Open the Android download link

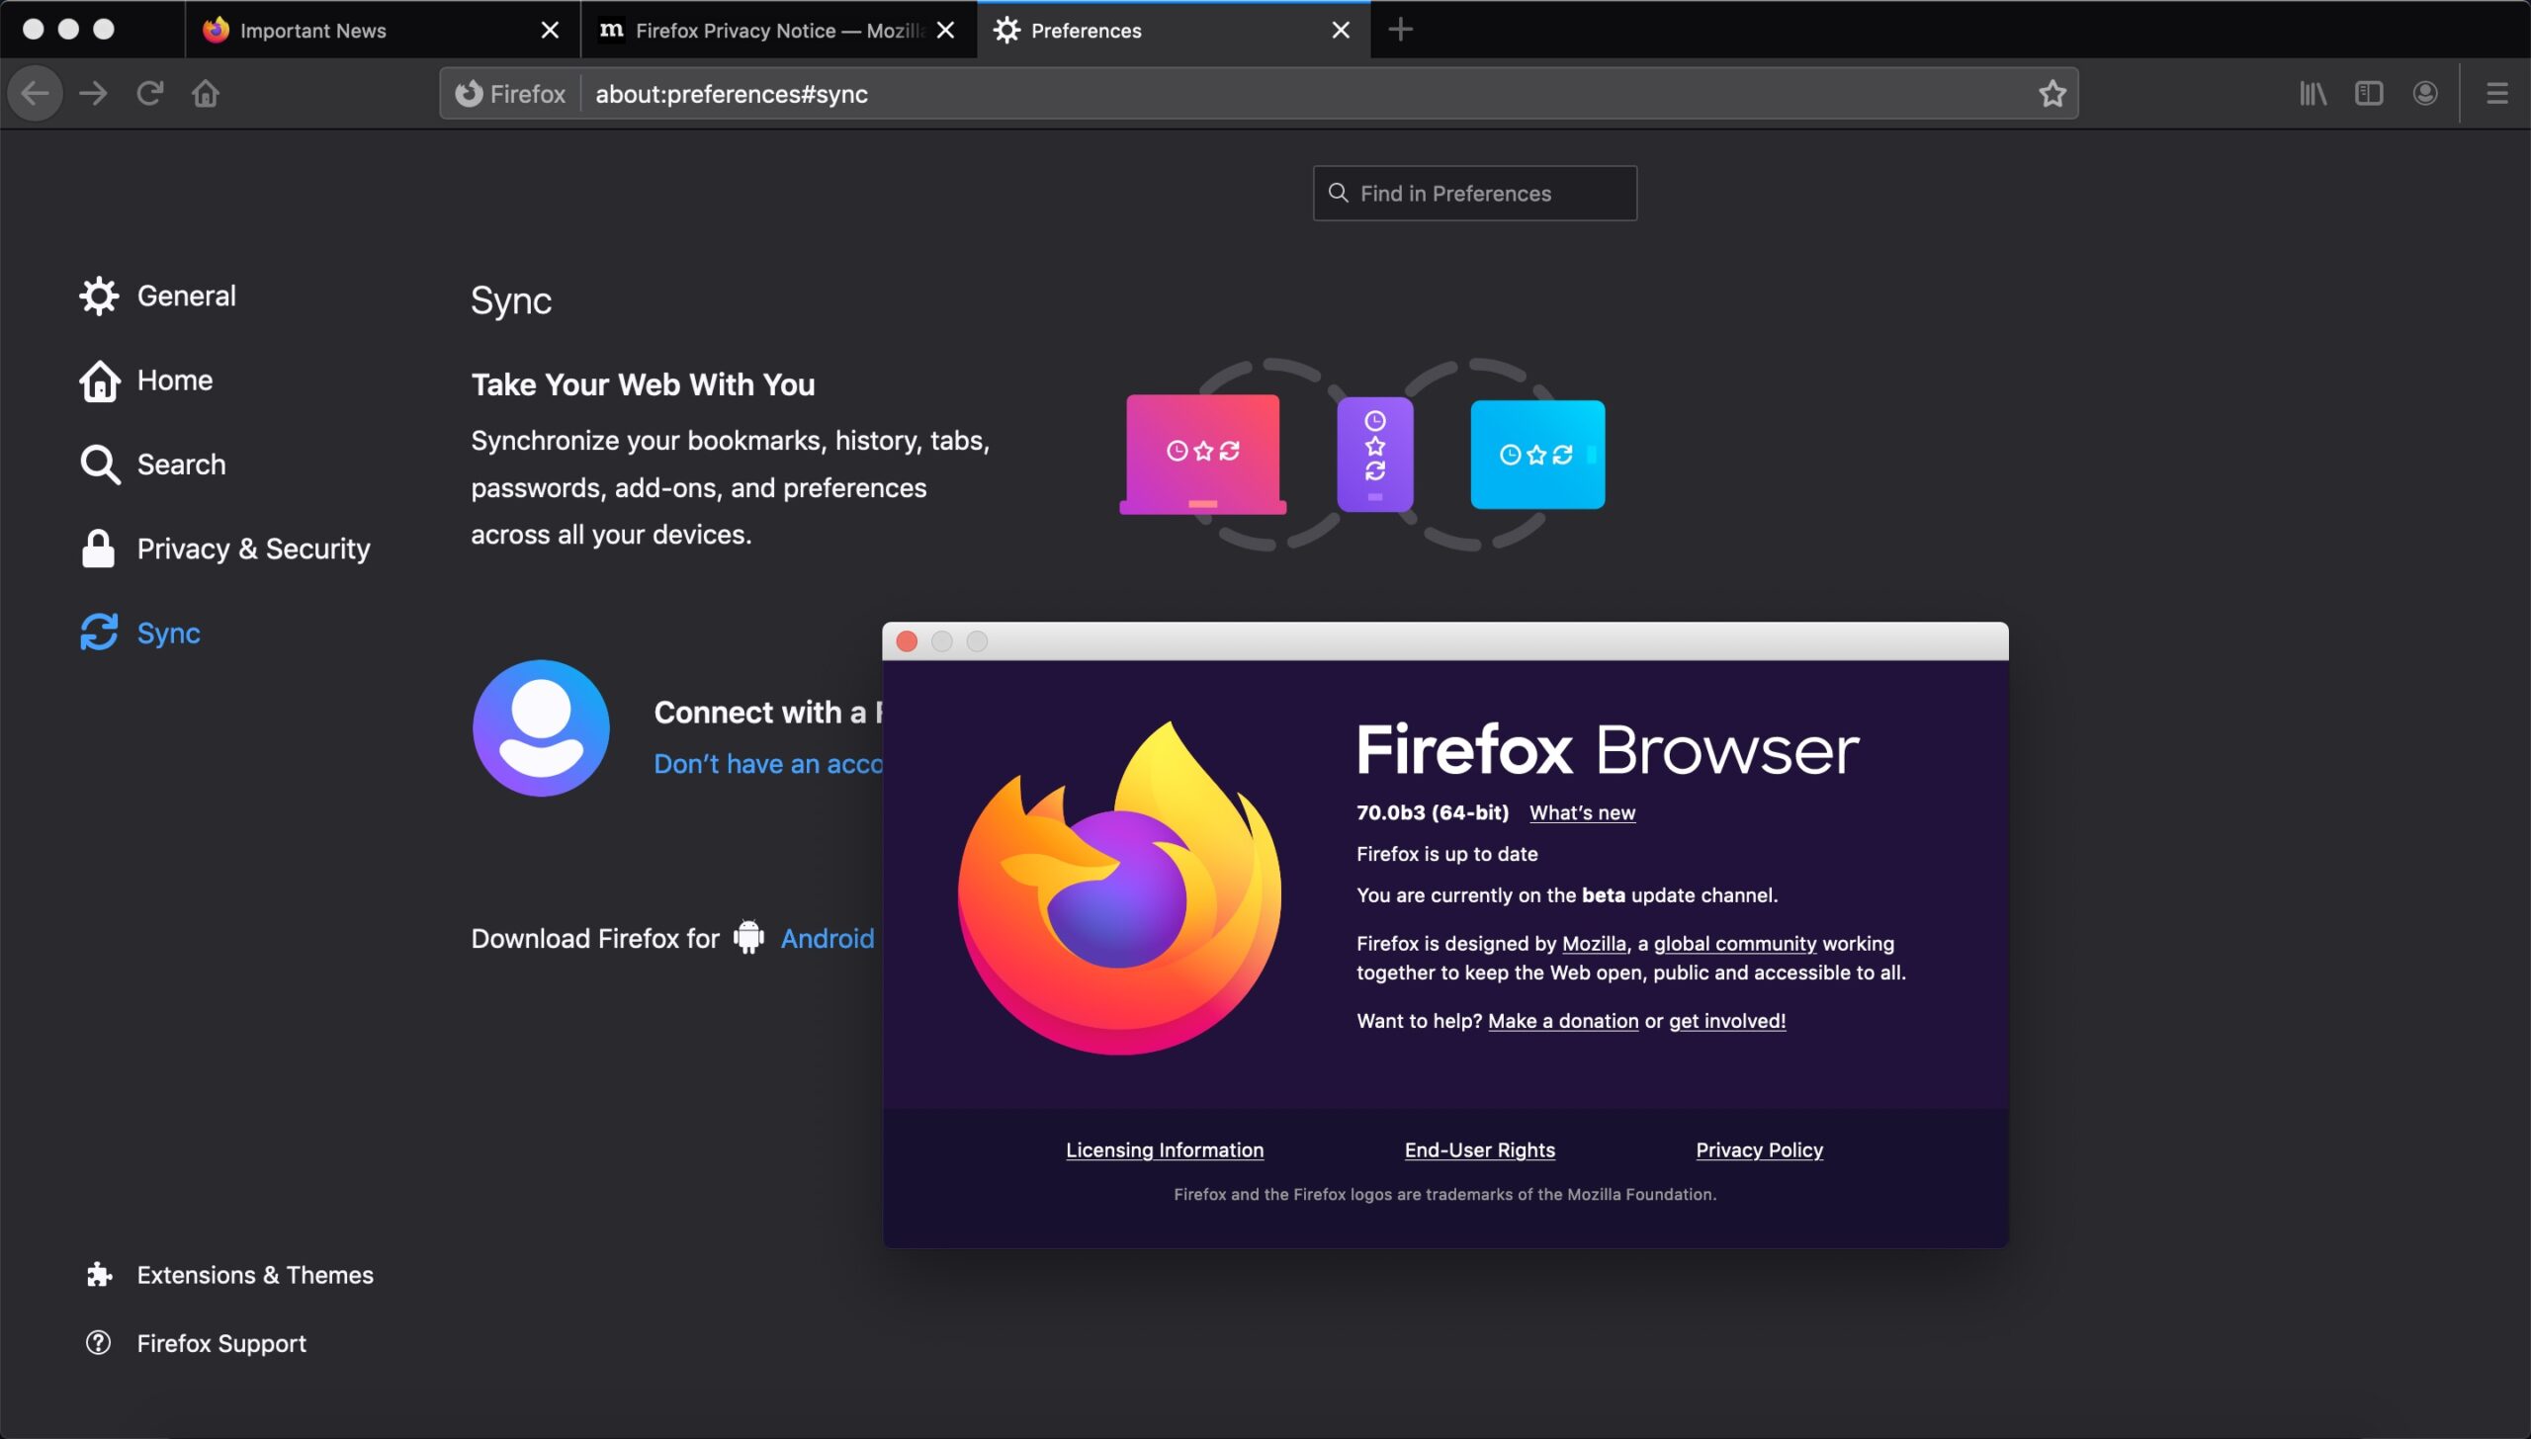pyautogui.click(x=828, y=938)
